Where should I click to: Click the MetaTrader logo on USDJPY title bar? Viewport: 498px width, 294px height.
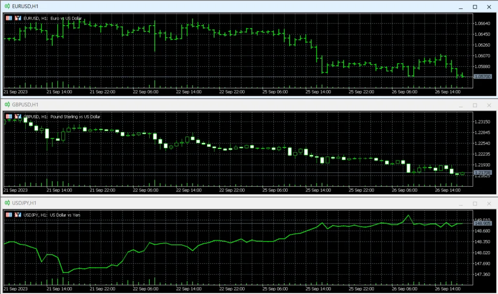point(7,203)
